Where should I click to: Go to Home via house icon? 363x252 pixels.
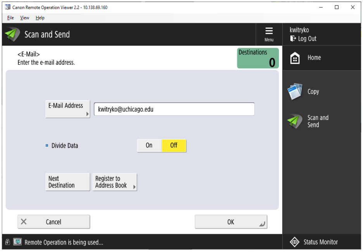pos(295,58)
